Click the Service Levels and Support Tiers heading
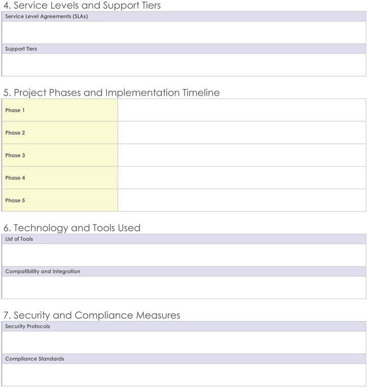The image size is (368, 388). point(82,5)
